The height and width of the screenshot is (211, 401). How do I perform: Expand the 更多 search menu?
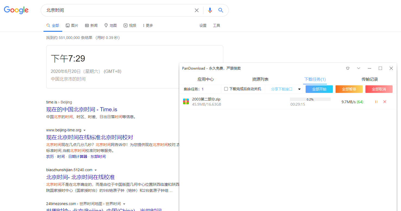(148, 25)
